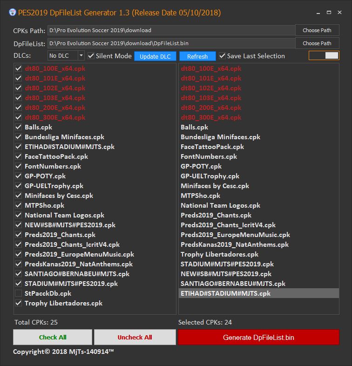Click the DpFileList path input field
The height and width of the screenshot is (366, 352).
pyautogui.click(x=171, y=43)
